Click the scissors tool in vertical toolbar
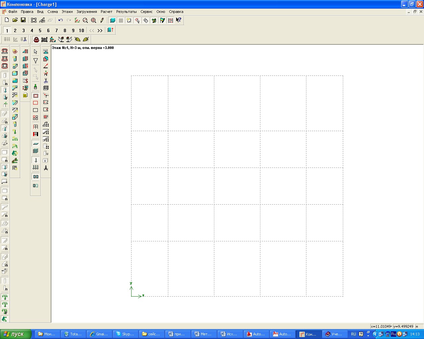The image size is (424, 339). click(46, 80)
